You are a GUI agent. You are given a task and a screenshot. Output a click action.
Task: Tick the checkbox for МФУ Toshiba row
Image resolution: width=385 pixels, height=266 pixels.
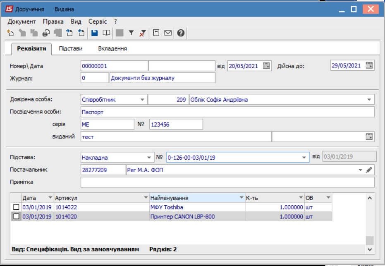[x=16, y=207]
